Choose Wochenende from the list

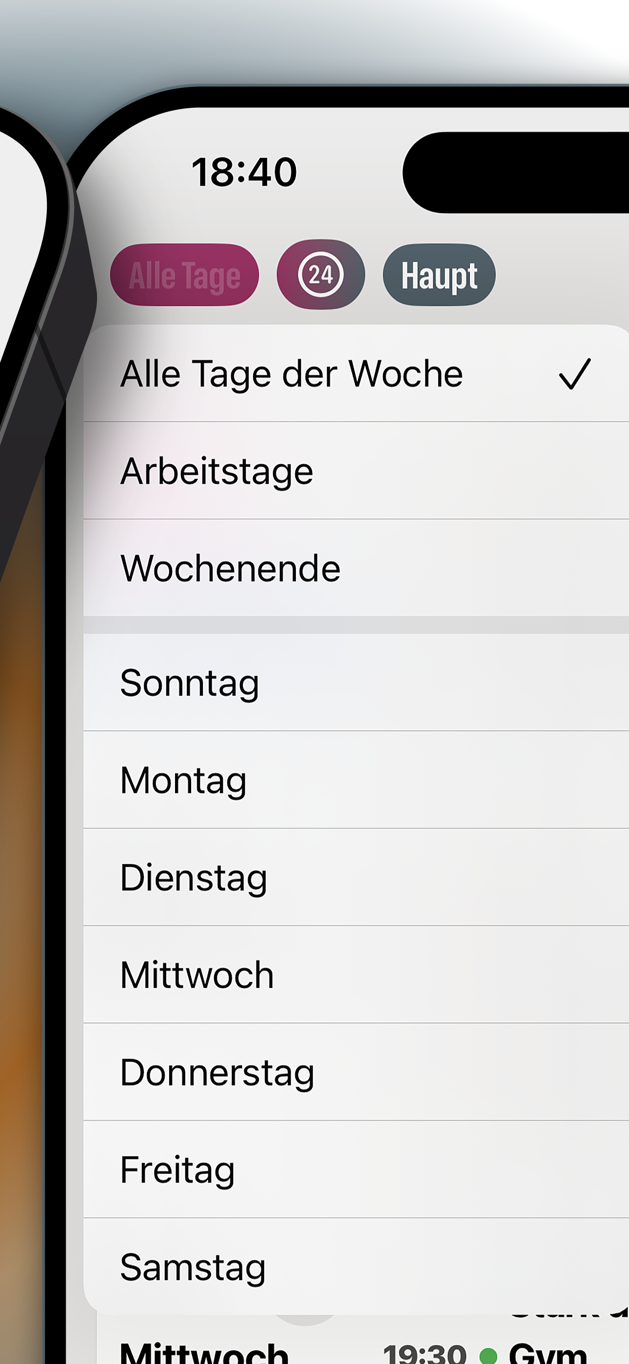tap(356, 568)
